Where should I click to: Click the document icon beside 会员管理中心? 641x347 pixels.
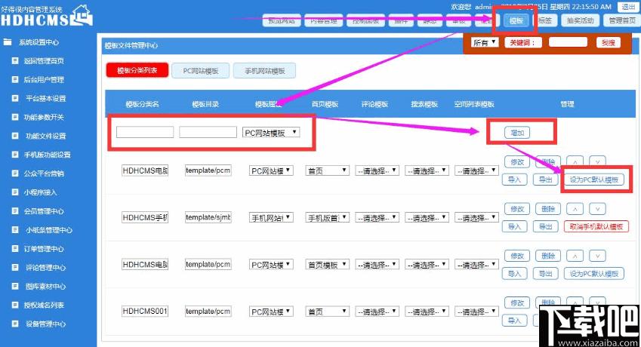(15, 211)
